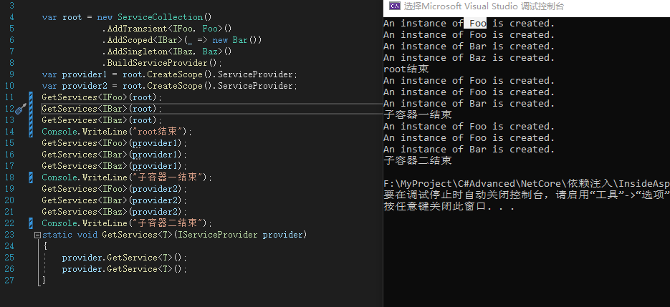Image resolution: width=670 pixels, height=307 pixels.
Task: Open the screwdriver quick actions icon
Action: click(x=20, y=110)
